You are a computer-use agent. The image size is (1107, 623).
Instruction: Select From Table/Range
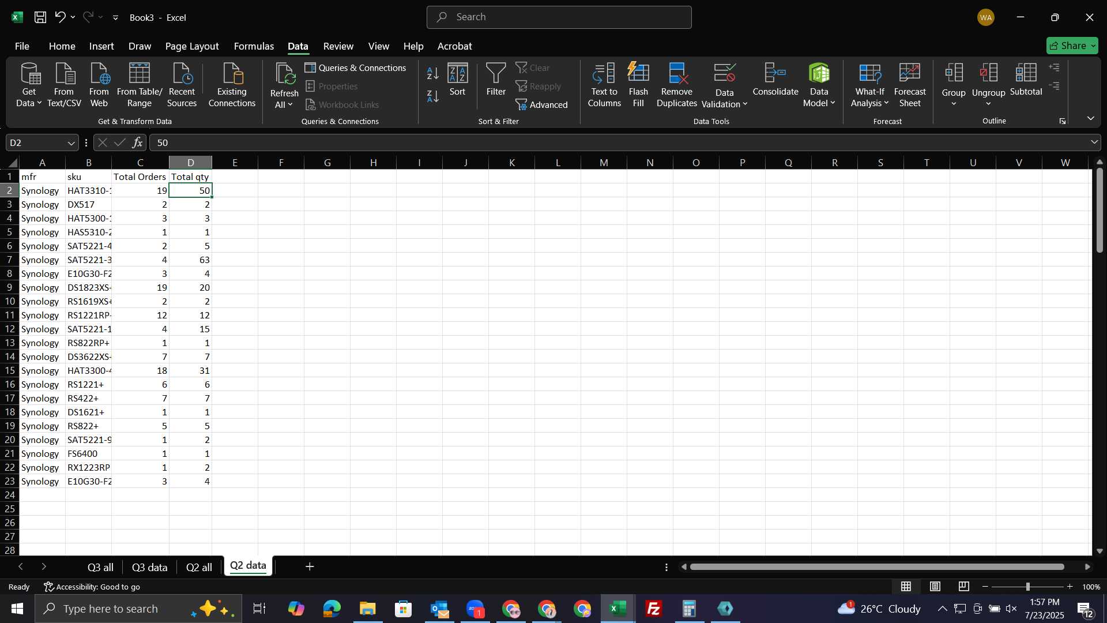tap(140, 85)
